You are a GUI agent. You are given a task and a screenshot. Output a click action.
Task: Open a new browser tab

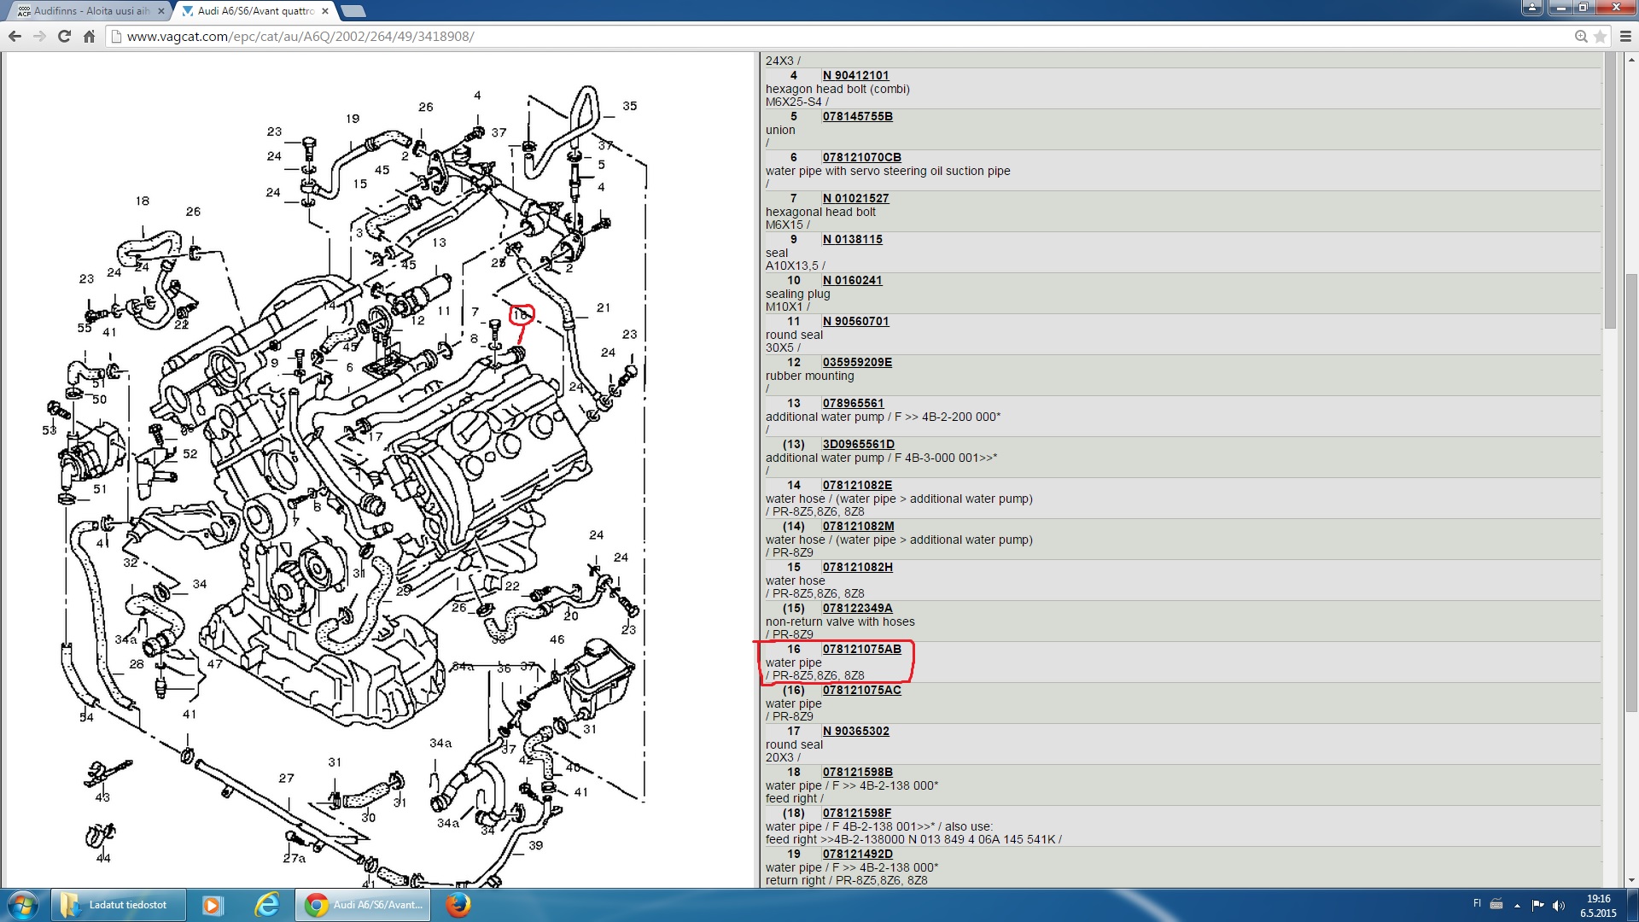pos(353,11)
